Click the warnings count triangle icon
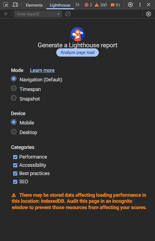This screenshot has width=155, height=241. 97,5
